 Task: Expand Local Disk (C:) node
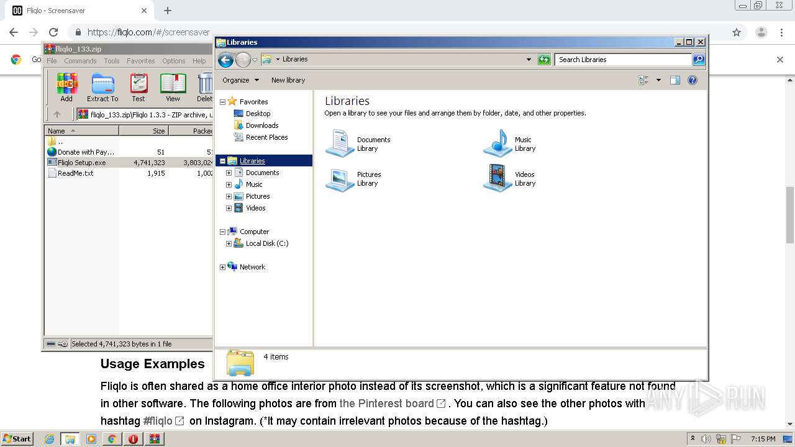click(229, 243)
